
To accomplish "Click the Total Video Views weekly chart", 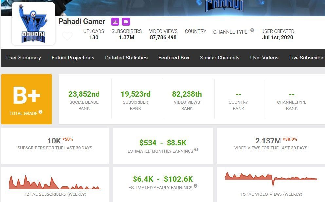I will [x=271, y=178].
